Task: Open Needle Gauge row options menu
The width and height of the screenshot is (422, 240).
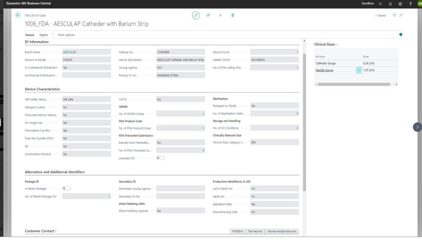Action: tap(358, 70)
